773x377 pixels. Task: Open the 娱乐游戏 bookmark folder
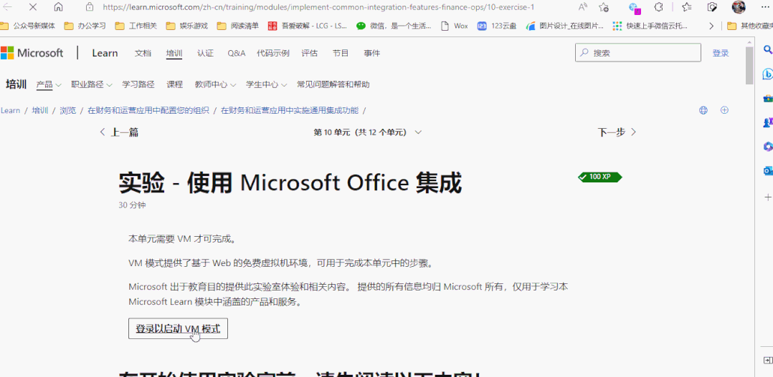[188, 26]
